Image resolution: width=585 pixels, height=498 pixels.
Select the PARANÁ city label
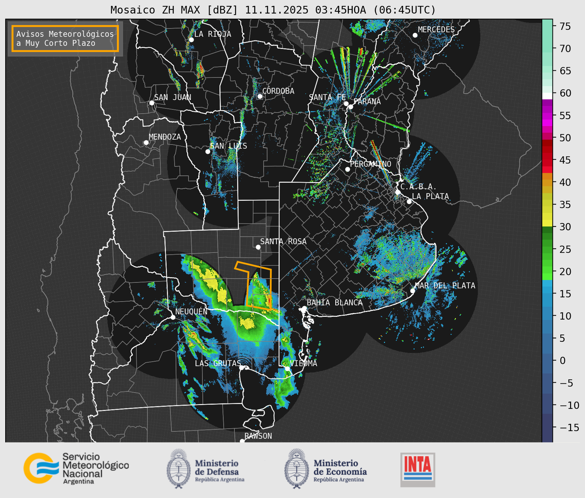pos(367,101)
